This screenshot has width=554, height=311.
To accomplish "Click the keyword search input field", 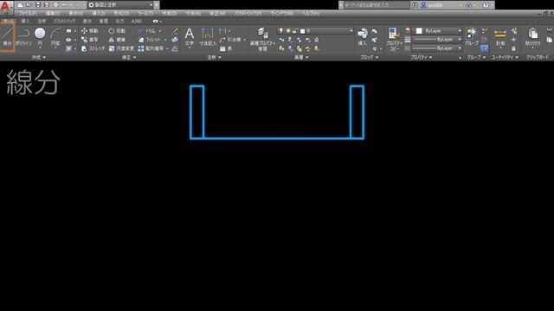I will point(377,5).
